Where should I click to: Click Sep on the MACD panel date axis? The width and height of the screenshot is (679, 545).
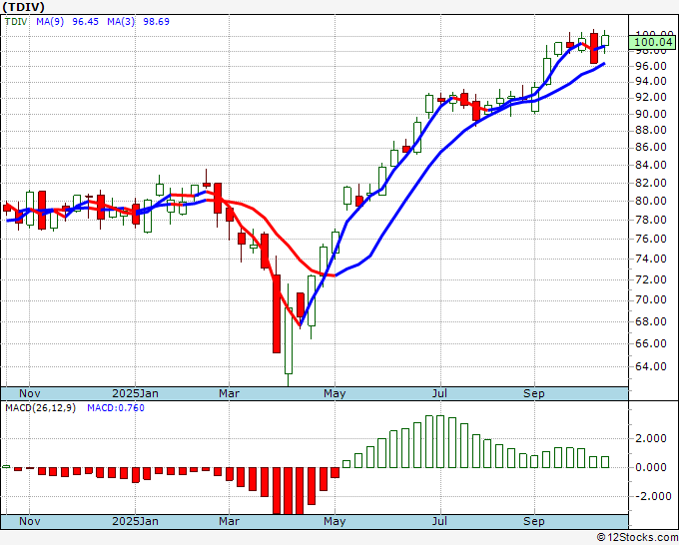pyautogui.click(x=534, y=521)
